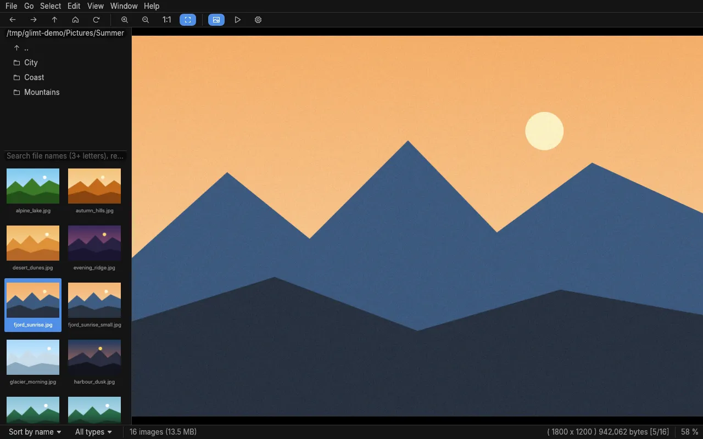Zoom out with the magnifier minus icon
This screenshot has width=703, height=439.
tap(146, 20)
